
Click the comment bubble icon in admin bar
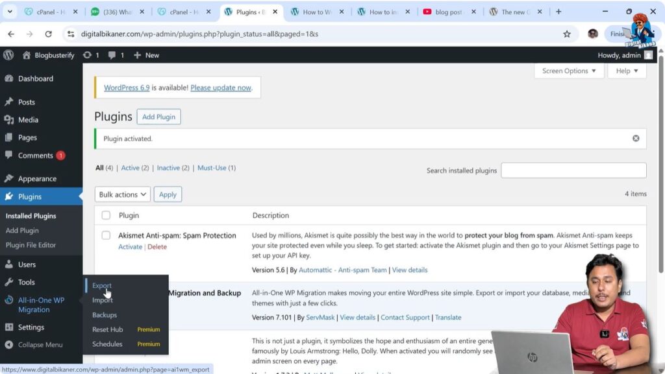point(112,55)
